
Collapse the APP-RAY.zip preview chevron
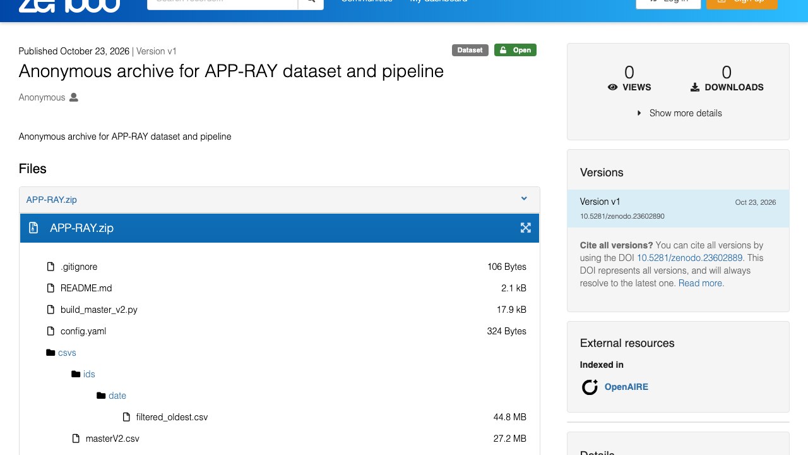[524, 198]
